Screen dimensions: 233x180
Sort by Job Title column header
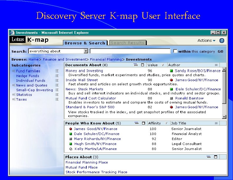pyautogui.click(x=179, y=123)
